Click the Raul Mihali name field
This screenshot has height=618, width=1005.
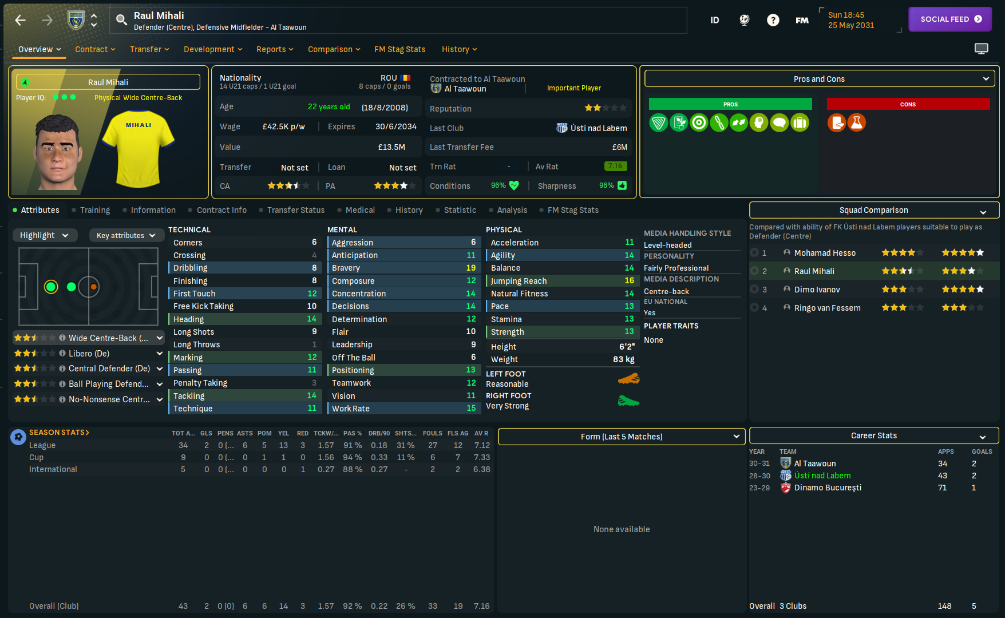(x=108, y=82)
